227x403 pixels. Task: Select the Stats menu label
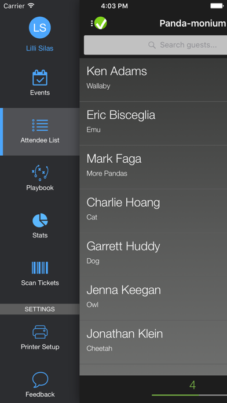coord(40,236)
